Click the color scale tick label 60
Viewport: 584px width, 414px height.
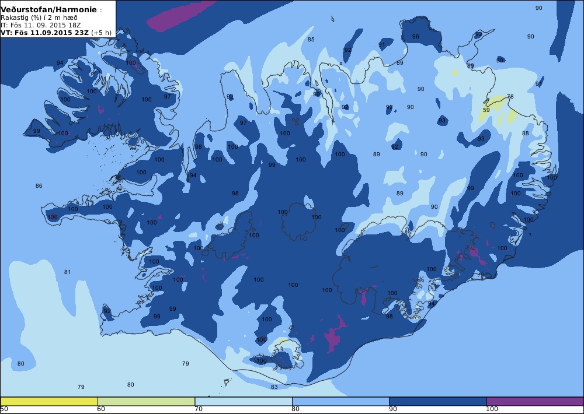click(101, 409)
